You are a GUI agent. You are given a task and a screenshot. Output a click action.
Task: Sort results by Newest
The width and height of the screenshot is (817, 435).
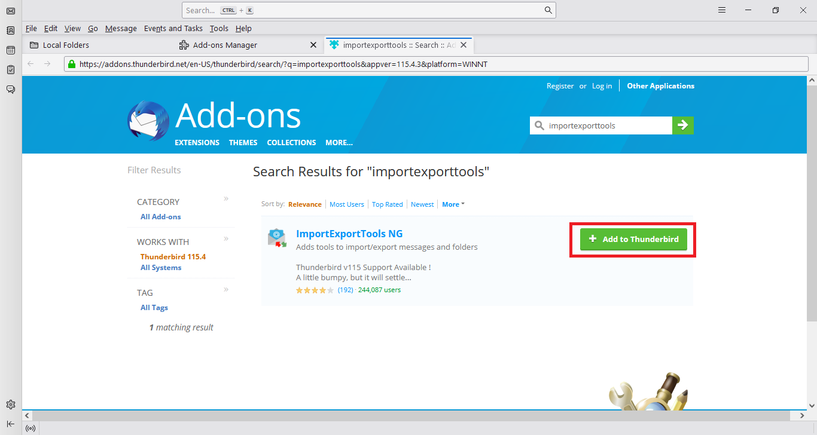pyautogui.click(x=422, y=204)
